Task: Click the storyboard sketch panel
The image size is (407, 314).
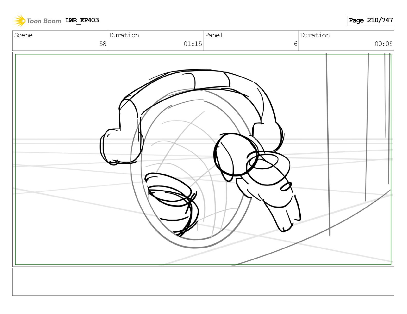Action: pos(203,159)
